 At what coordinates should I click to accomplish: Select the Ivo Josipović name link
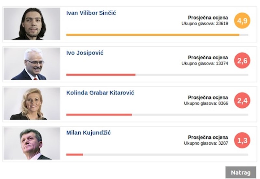coord(85,53)
